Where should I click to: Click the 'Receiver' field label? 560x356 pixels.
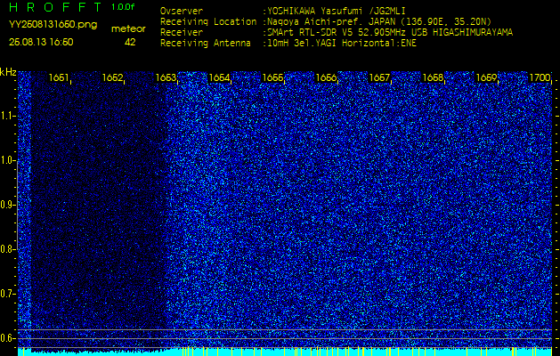point(182,33)
